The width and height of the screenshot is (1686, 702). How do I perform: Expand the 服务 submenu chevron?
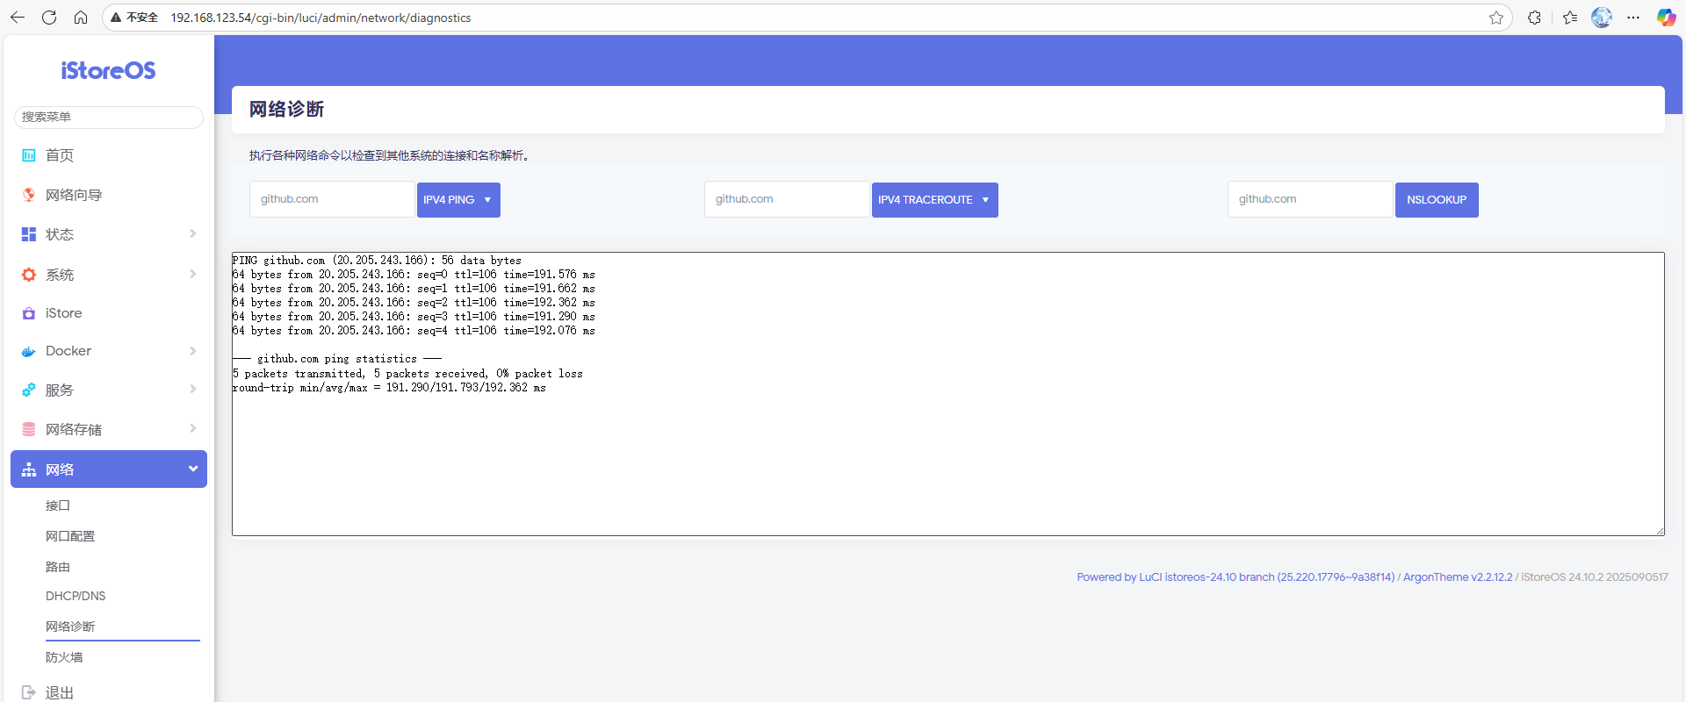pyautogui.click(x=193, y=389)
